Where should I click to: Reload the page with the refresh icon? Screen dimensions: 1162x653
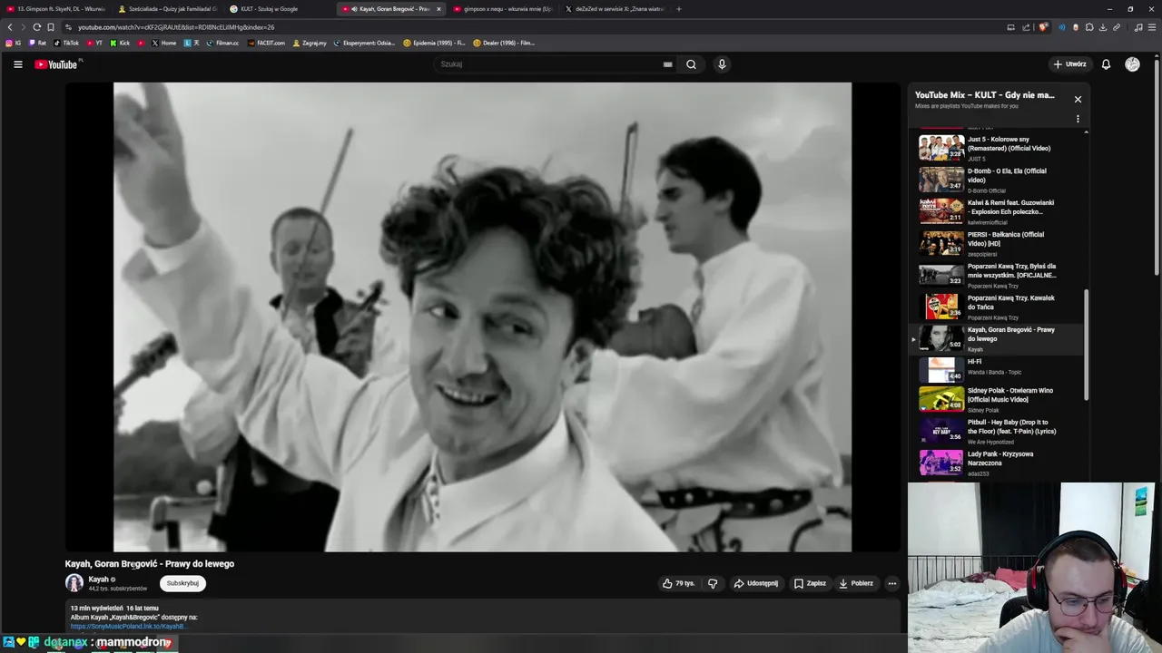click(x=36, y=27)
